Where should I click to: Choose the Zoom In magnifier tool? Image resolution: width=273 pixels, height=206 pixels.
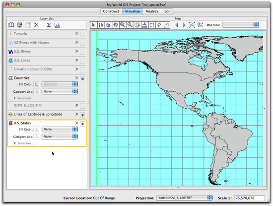(123, 25)
